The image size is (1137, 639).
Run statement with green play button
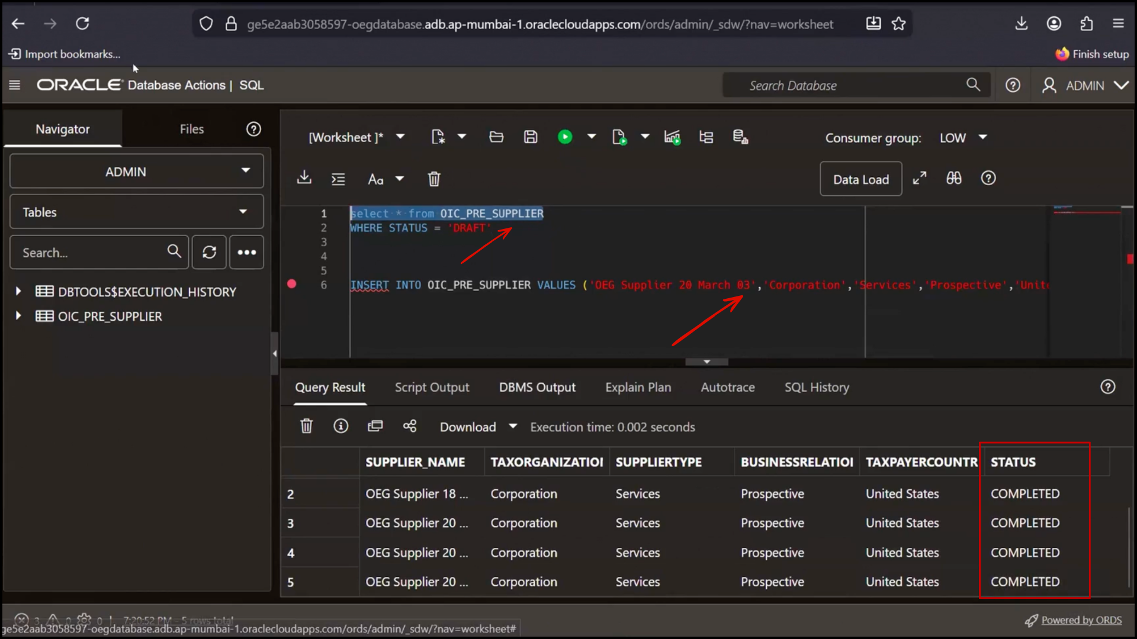point(565,137)
